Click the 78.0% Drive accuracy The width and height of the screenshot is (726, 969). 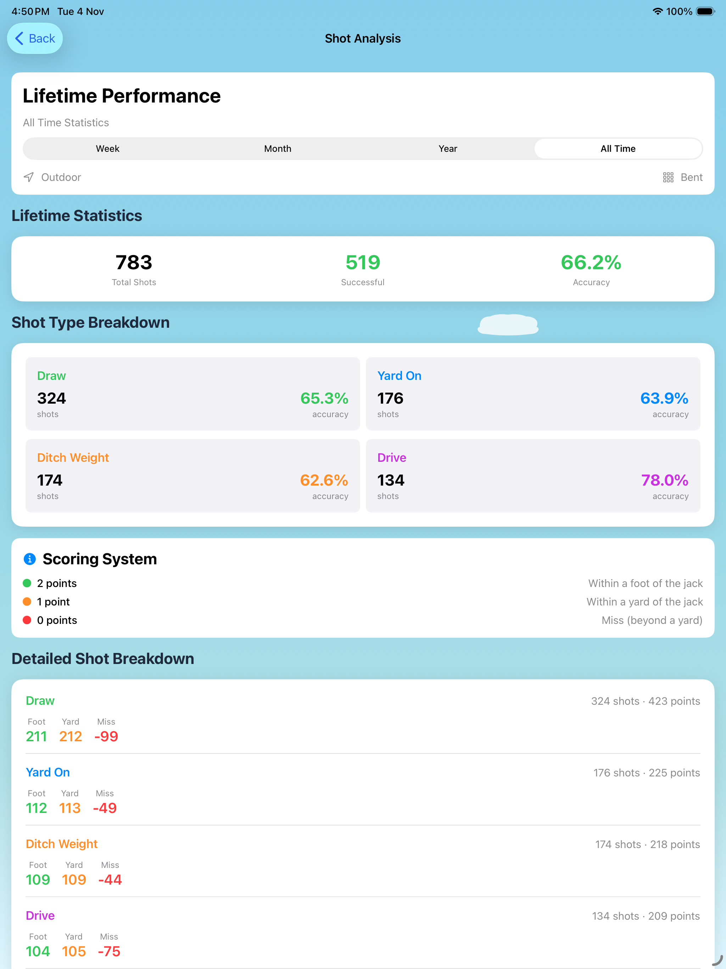(665, 480)
